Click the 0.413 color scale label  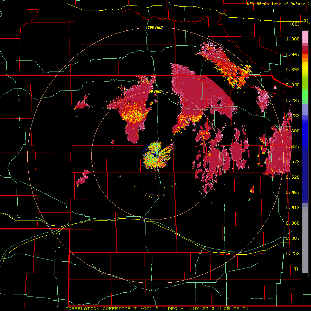tap(293, 207)
